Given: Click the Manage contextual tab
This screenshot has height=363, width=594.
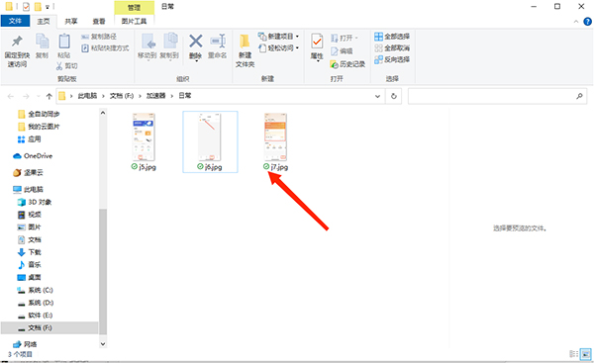Looking at the screenshot, I should [134, 8].
